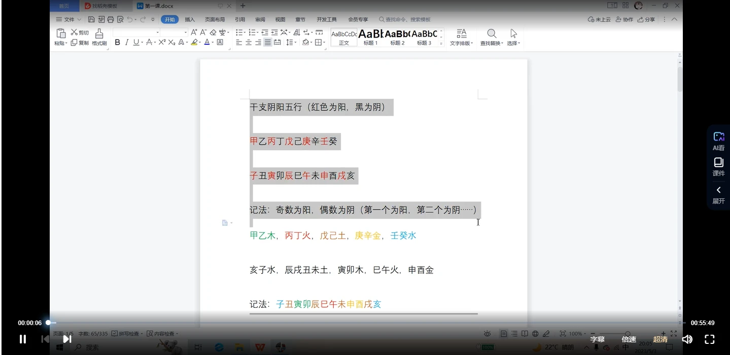Image resolution: width=730 pixels, height=355 pixels.
Task: Click the 未上云 cloud status button
Action: point(599,19)
